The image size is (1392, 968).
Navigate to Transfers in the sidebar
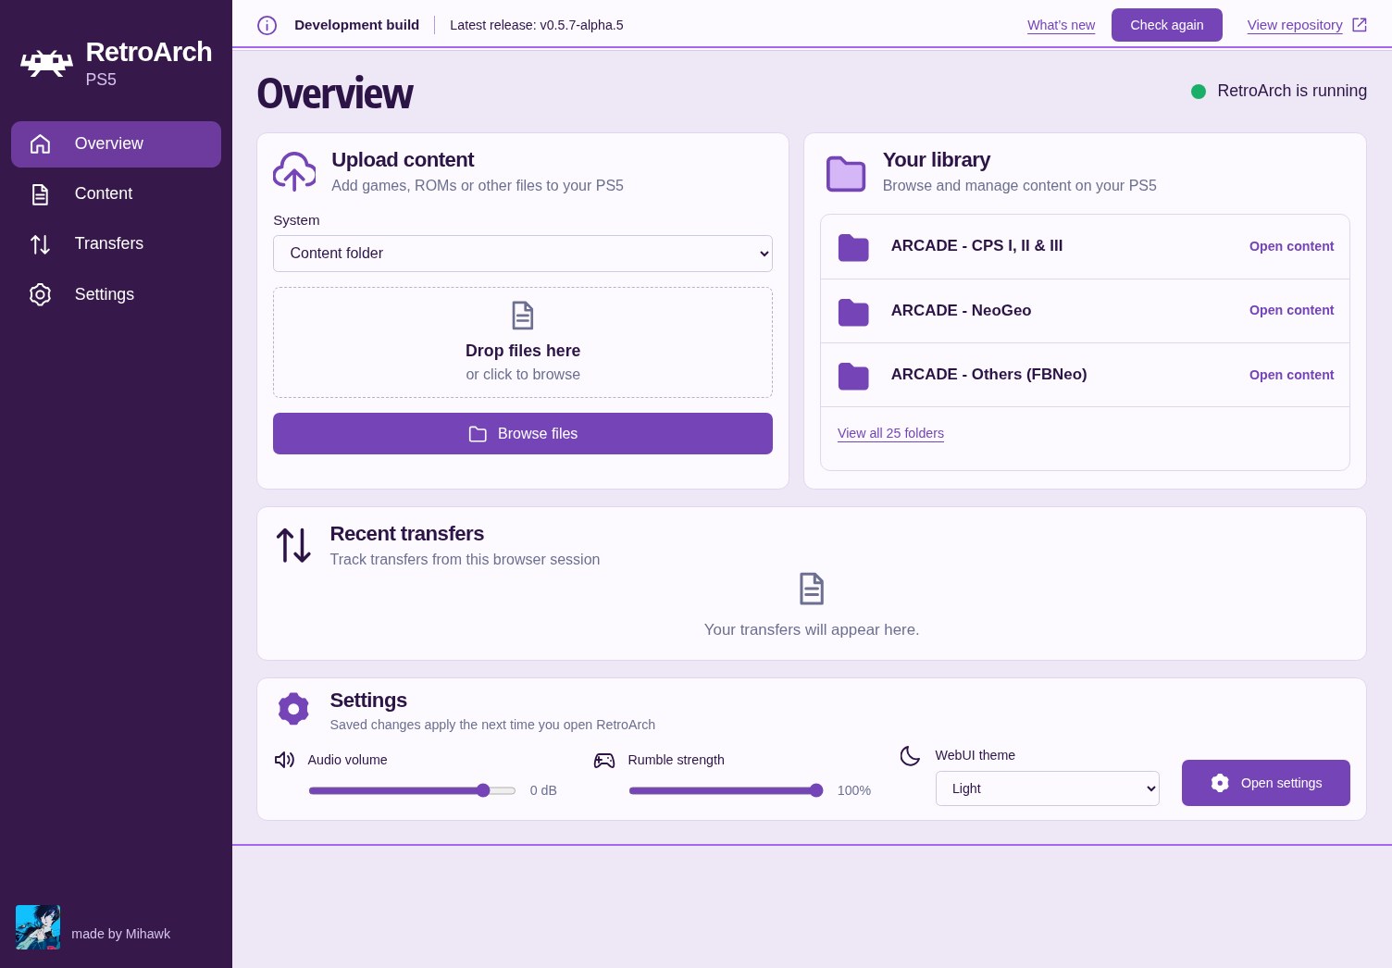116,244
